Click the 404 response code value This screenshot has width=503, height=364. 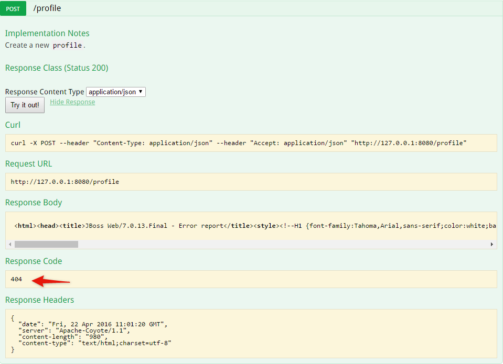[x=16, y=279]
